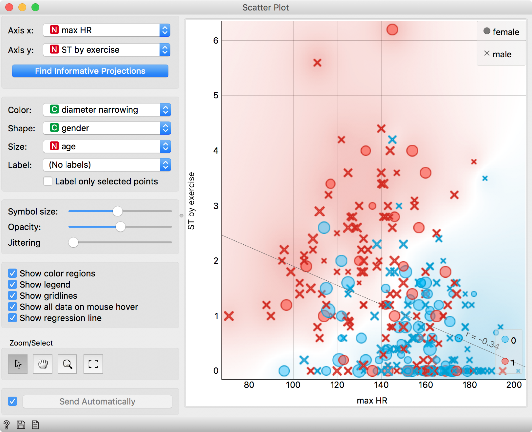Open the Shape gender dropdown

(106, 128)
